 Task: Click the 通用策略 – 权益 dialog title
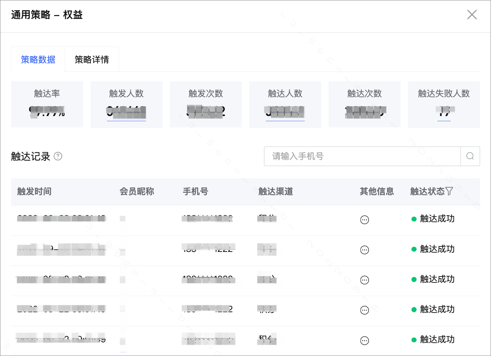[47, 15]
